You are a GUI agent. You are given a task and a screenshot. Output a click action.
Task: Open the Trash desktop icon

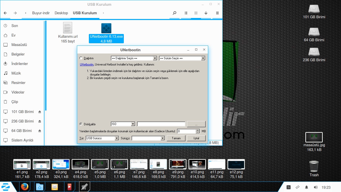click(314, 169)
